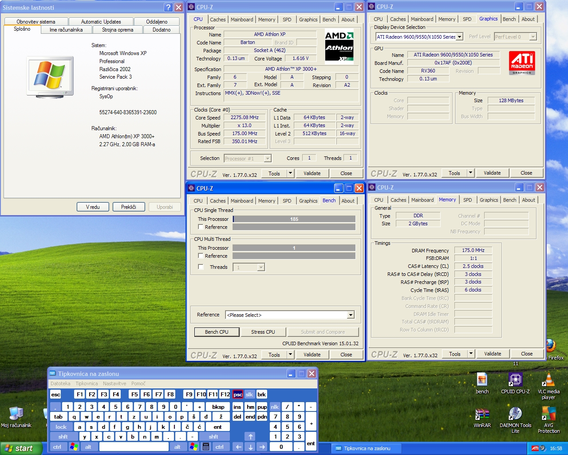Open Moj računalnik desktop icon
This screenshot has height=455, width=568.
click(x=16, y=417)
